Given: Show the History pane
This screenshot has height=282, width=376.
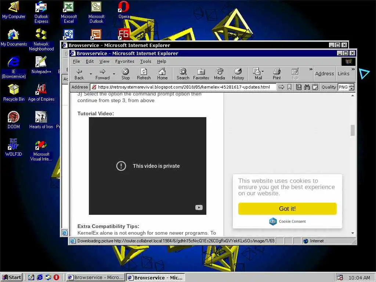Looking at the screenshot, I should 238,74.
